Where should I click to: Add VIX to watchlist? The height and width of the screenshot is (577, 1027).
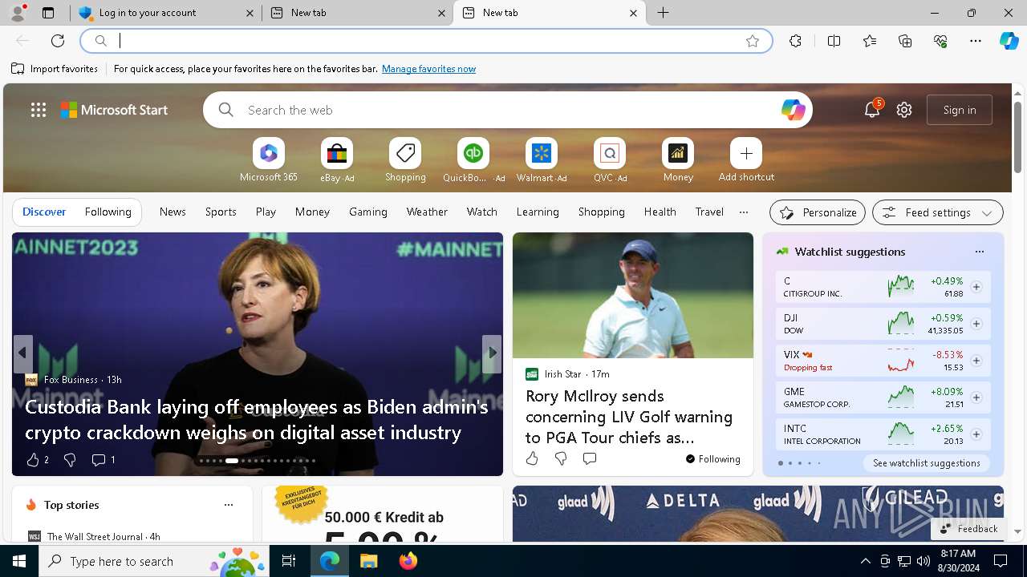pos(976,361)
